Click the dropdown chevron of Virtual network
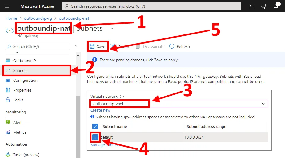Viewport: 285px width, 158px height. 263,104
